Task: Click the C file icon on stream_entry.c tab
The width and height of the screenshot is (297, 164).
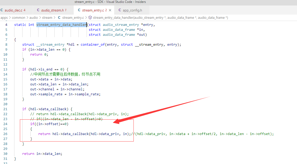Action: pos(79,10)
